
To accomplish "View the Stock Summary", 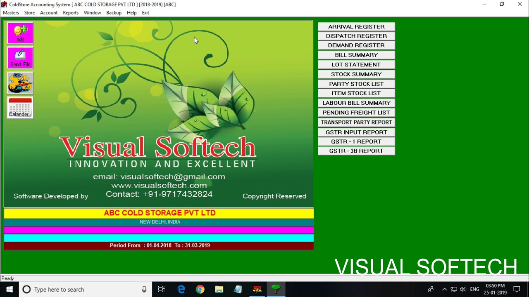I will point(356,74).
